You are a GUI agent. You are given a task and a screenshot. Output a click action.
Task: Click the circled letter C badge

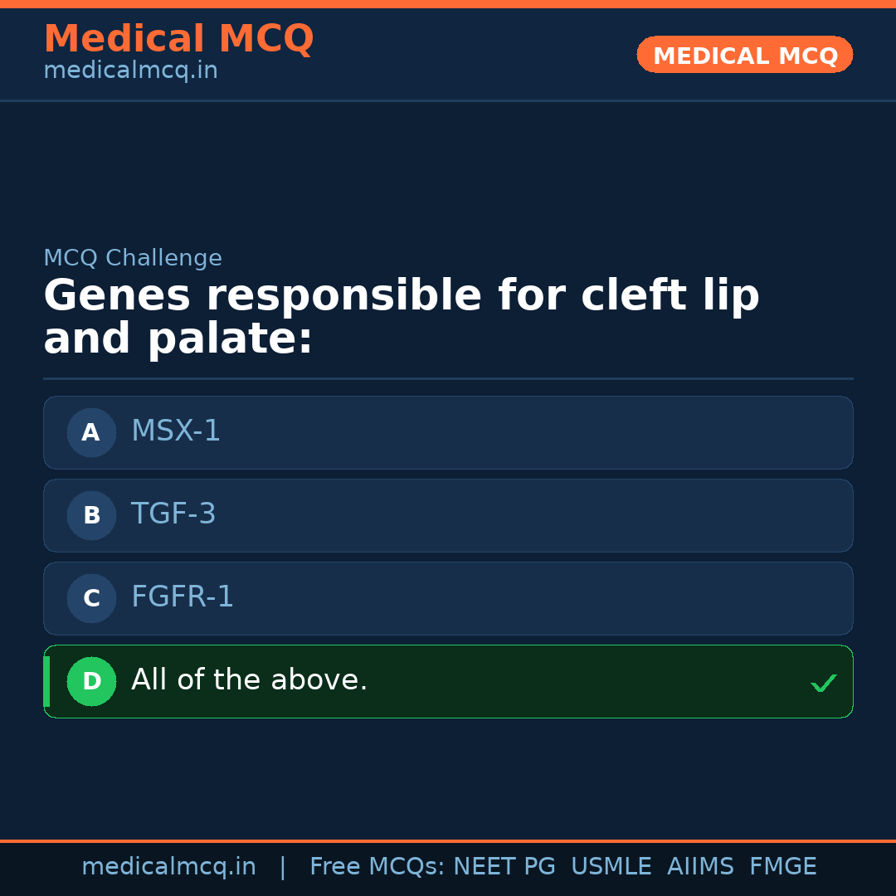(x=91, y=598)
